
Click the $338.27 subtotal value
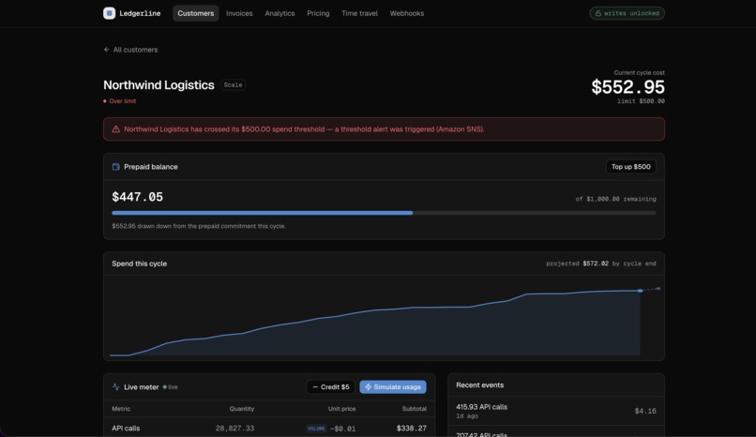coord(411,429)
